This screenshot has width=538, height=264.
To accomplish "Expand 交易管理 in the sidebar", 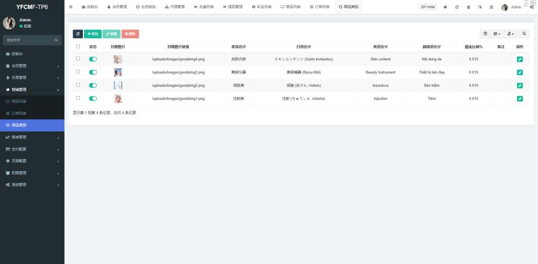I will [32, 78].
